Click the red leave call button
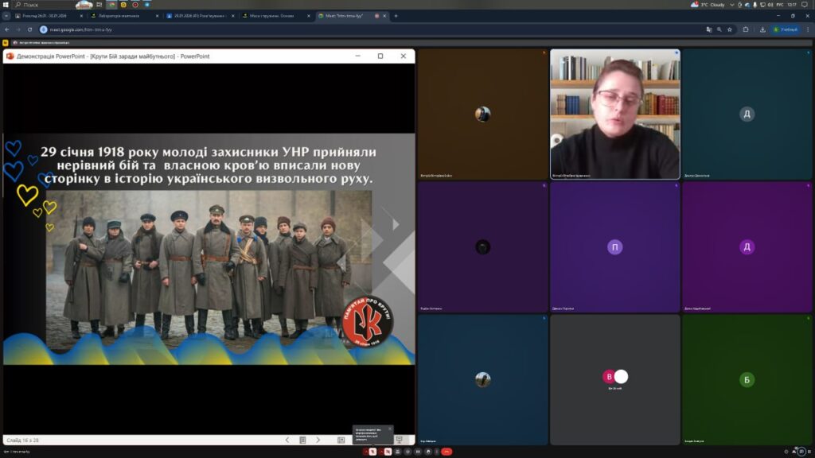This screenshot has width=815, height=458. tap(446, 452)
